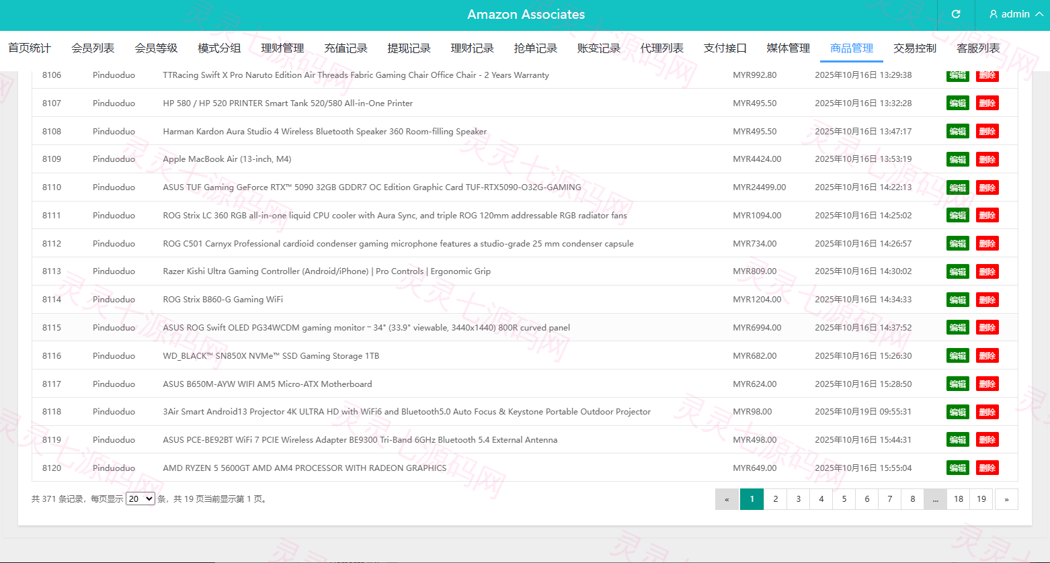This screenshot has width=1050, height=563.
Task: Edit product 8114 ROG Strix B860-G
Action: pyautogui.click(x=958, y=300)
